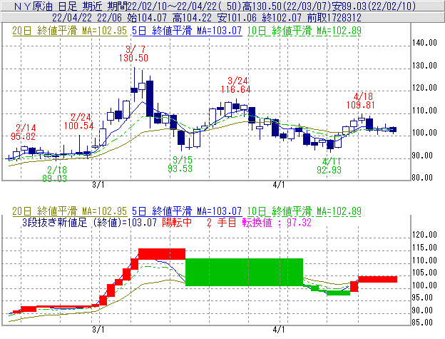Click the red 2 手目 text
This screenshot has height=339, width=445.
click(221, 222)
